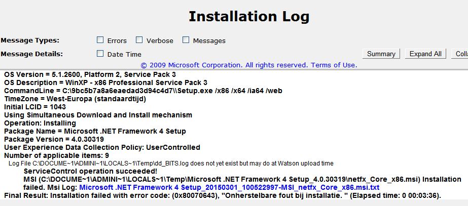Enable the Date Time detail checkbox
Image resolution: width=468 pixels, height=206 pixels.
tap(100, 54)
